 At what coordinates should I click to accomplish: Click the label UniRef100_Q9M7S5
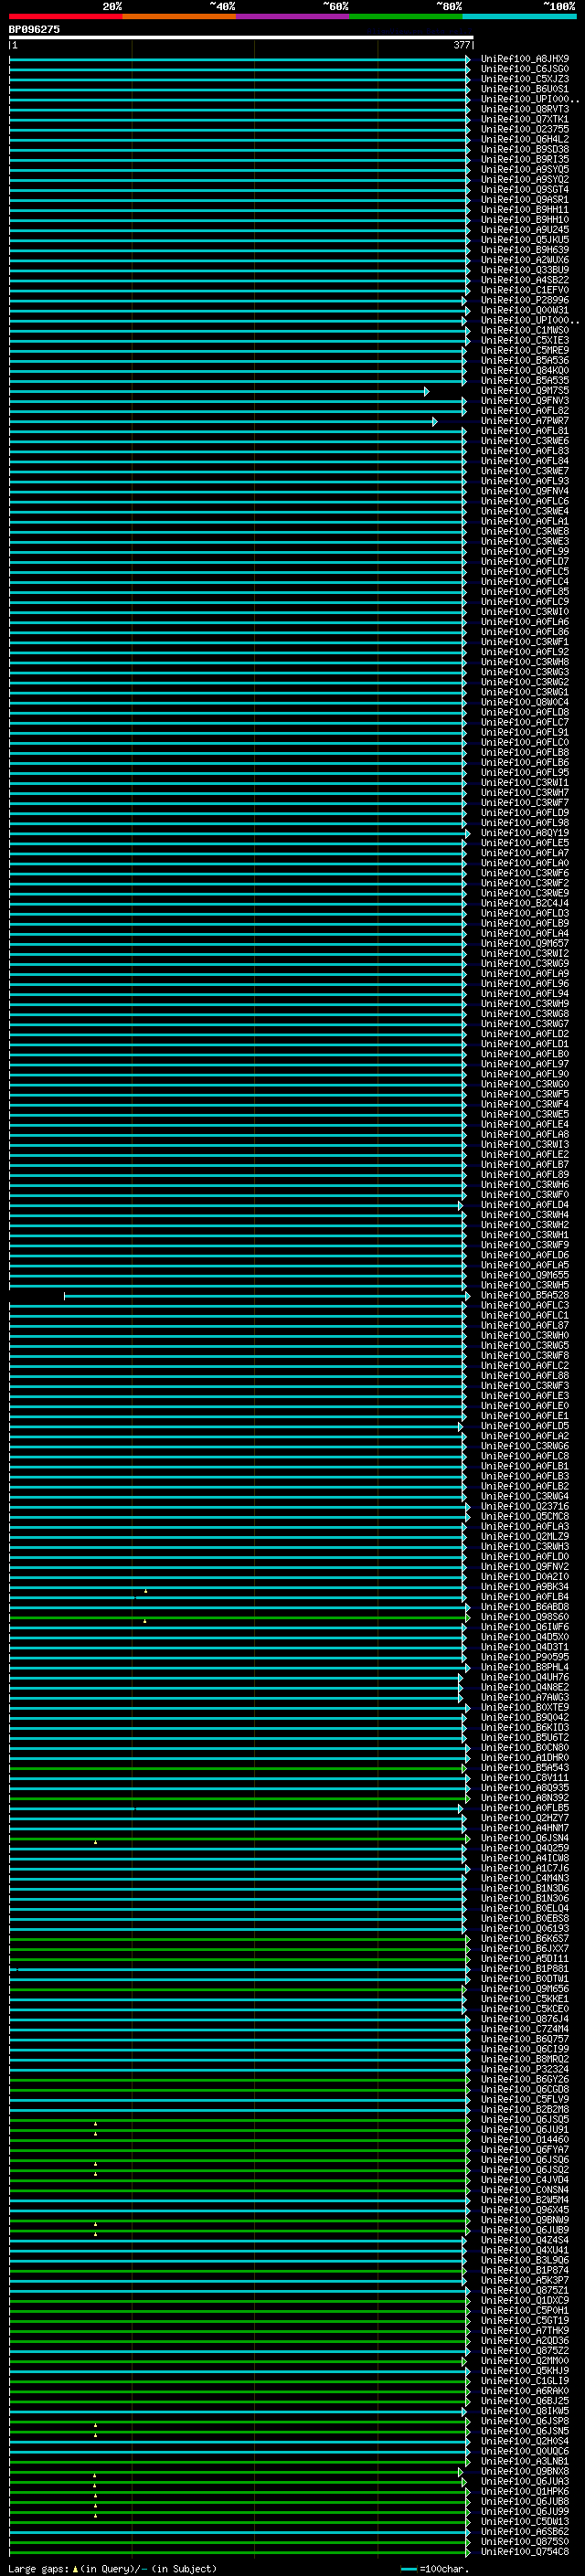click(525, 391)
